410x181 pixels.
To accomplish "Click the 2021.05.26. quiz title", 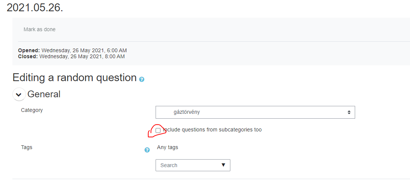I will tap(35, 8).
